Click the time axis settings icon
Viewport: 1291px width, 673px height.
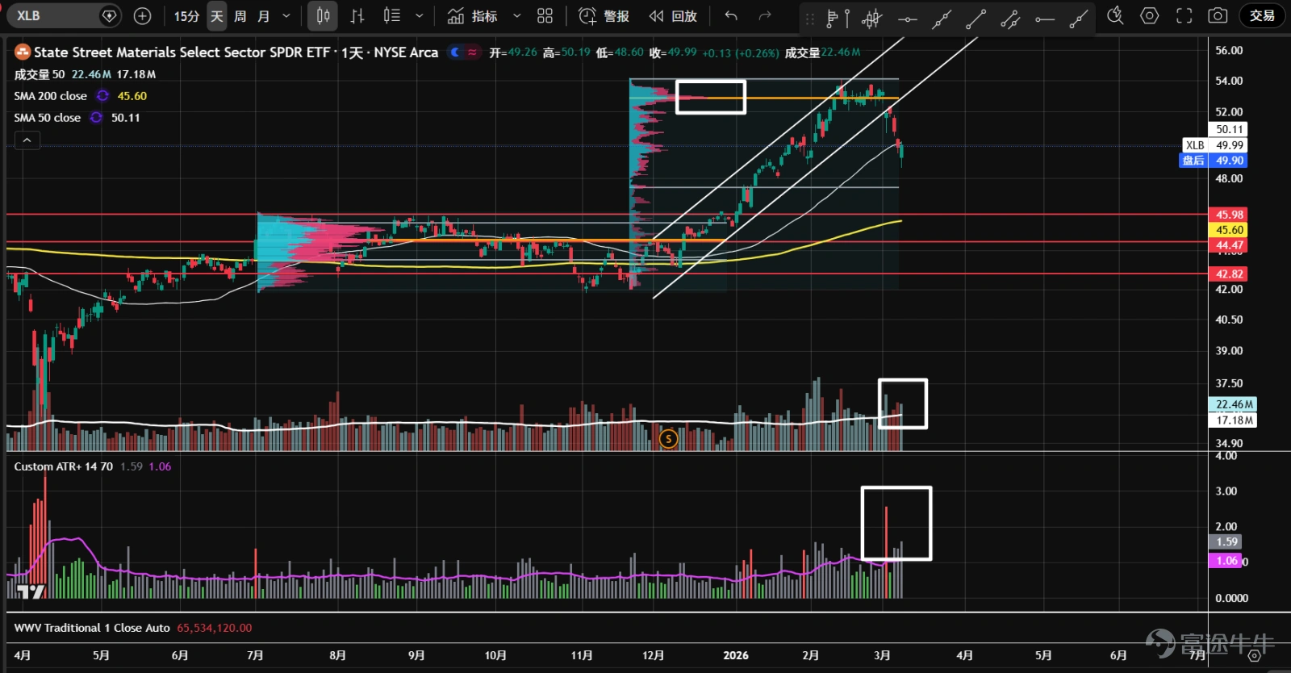click(x=1254, y=655)
